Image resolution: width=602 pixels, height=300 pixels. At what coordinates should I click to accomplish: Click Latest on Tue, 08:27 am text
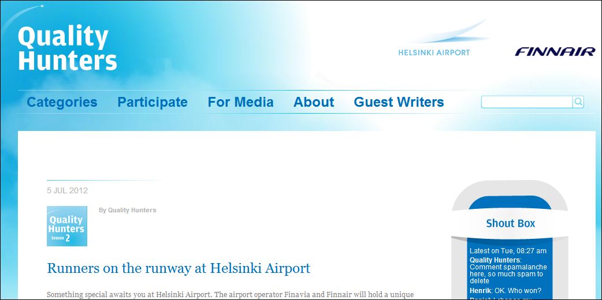point(508,251)
